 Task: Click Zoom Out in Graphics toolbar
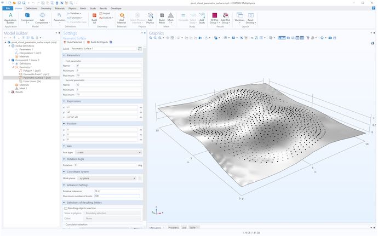[155, 38]
